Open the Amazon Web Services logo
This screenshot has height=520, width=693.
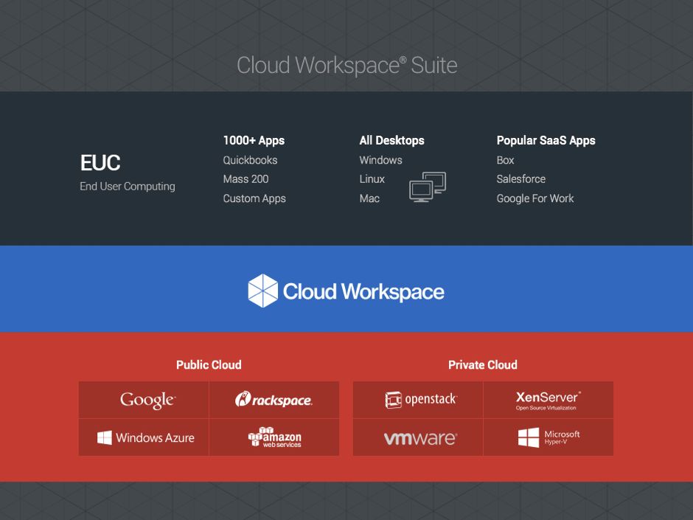coord(274,437)
